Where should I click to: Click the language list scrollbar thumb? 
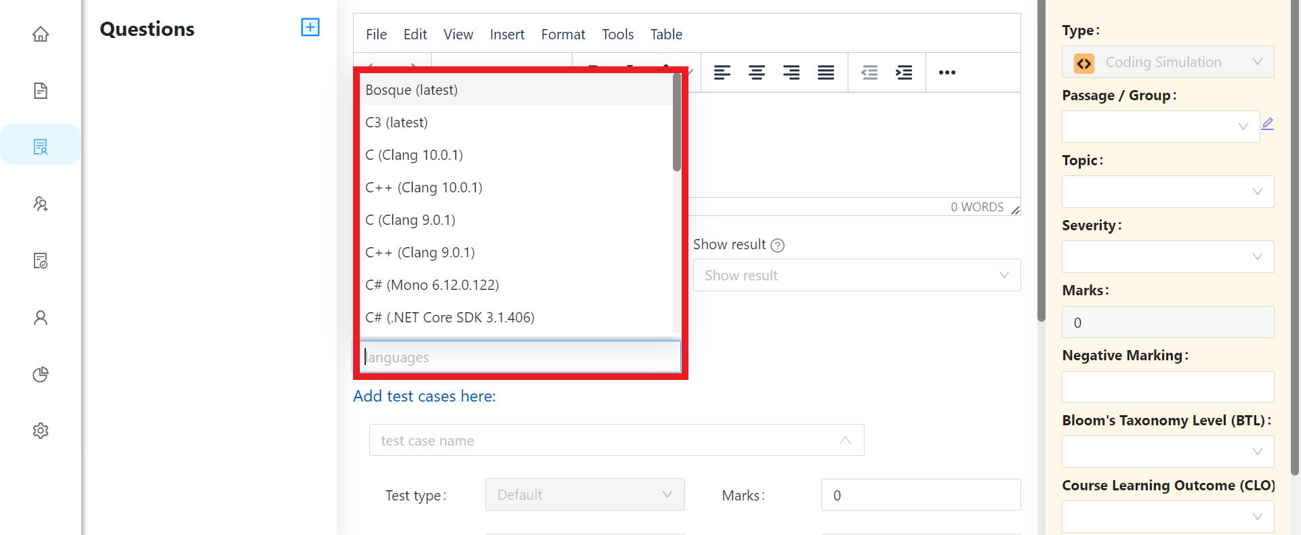(x=677, y=123)
